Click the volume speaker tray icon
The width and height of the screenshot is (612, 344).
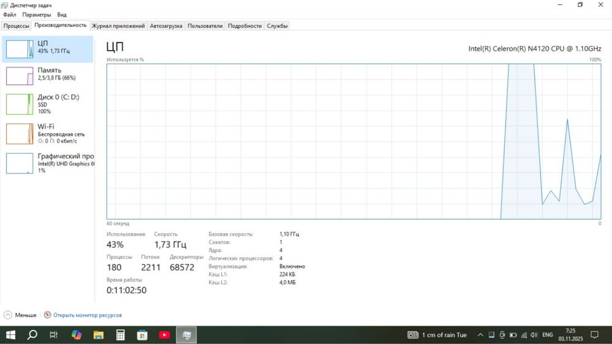[x=534, y=335]
